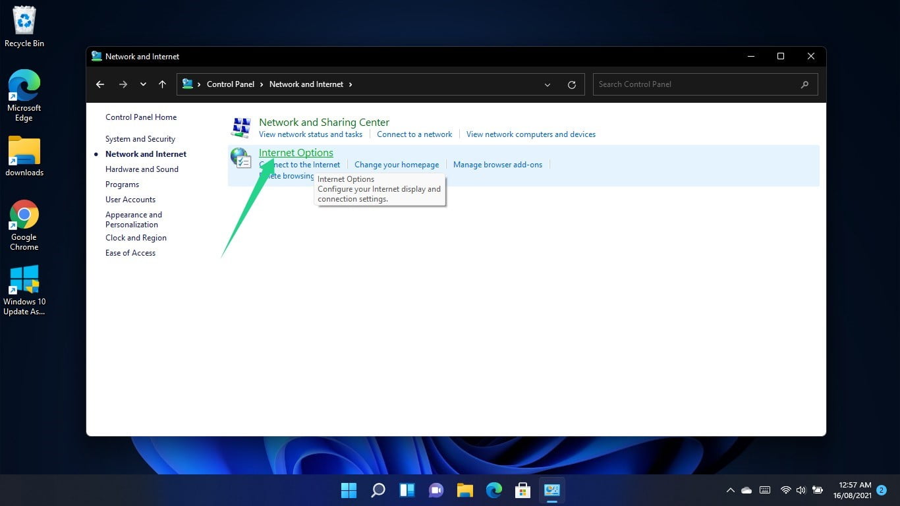Open Manage browser add-ons
Image resolution: width=900 pixels, height=506 pixels.
point(497,165)
